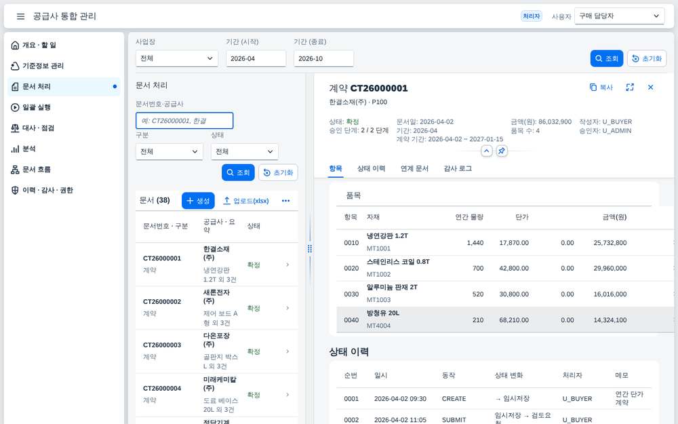Screen dimensions: 678x424
Task: Open the hamburger navigation menu
Action: (20, 16)
